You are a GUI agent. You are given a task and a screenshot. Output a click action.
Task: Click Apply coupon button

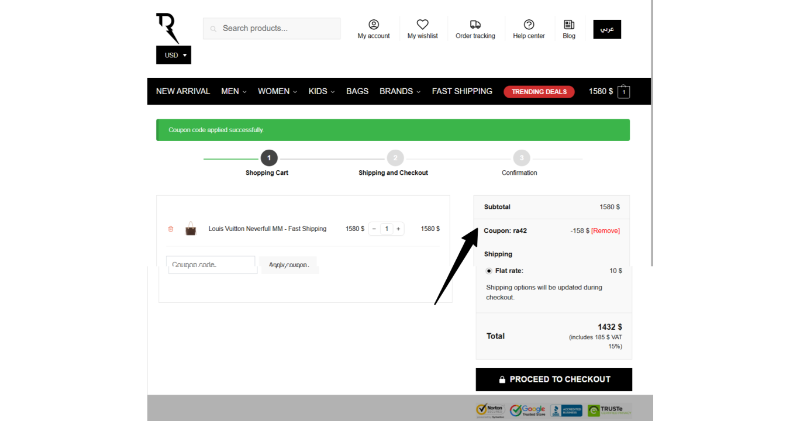pos(288,265)
